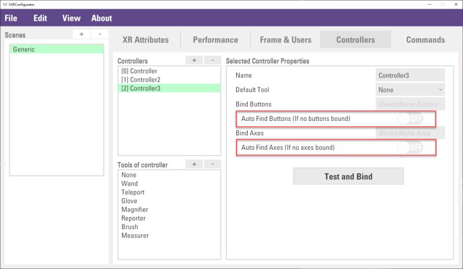Add a tool to controller with plus
463x269 pixels.
click(194, 164)
